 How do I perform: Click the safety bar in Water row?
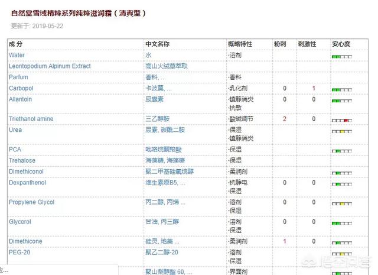tap(342, 57)
